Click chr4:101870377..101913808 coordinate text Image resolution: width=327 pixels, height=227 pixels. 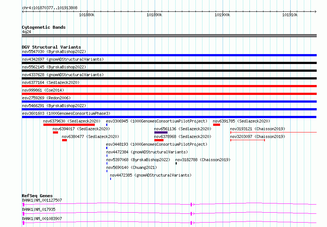(x=50, y=8)
